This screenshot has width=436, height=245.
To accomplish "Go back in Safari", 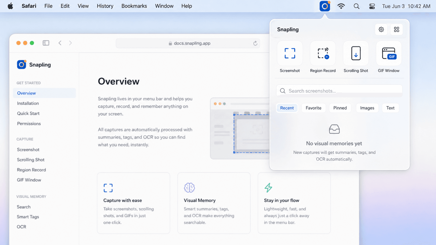I will point(60,43).
